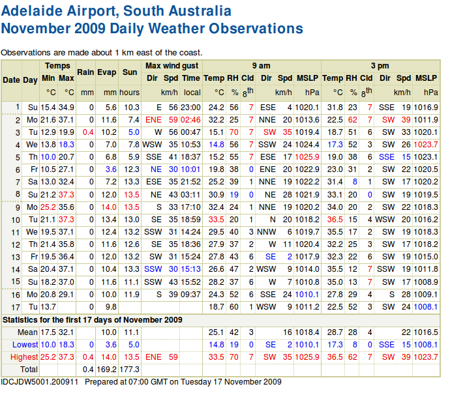
Task: Click blue 3 pm MSLP 1008.1 on day 17
Action: pos(426,307)
